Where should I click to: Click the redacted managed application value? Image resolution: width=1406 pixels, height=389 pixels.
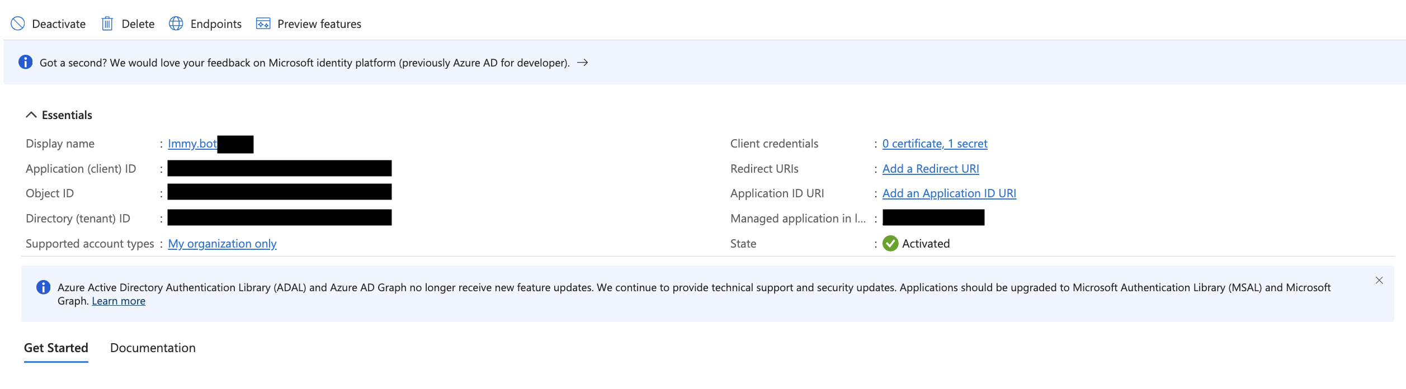(x=933, y=217)
